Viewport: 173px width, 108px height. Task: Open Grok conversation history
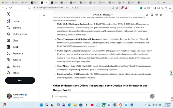tap(156, 15)
